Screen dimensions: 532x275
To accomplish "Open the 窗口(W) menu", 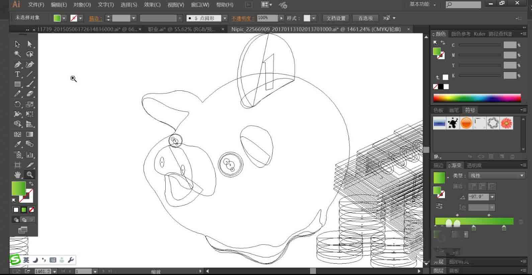I will pos(200,5).
